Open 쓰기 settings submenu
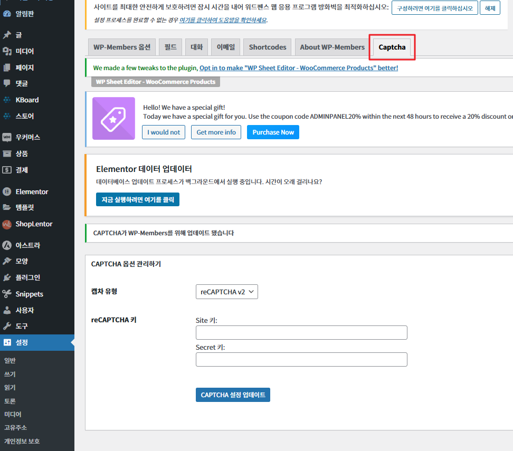513x451 pixels. (10, 374)
